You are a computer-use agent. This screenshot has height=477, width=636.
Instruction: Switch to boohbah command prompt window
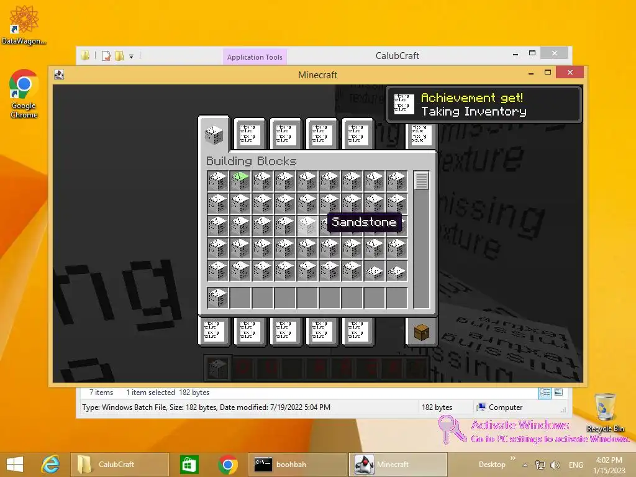click(297, 465)
